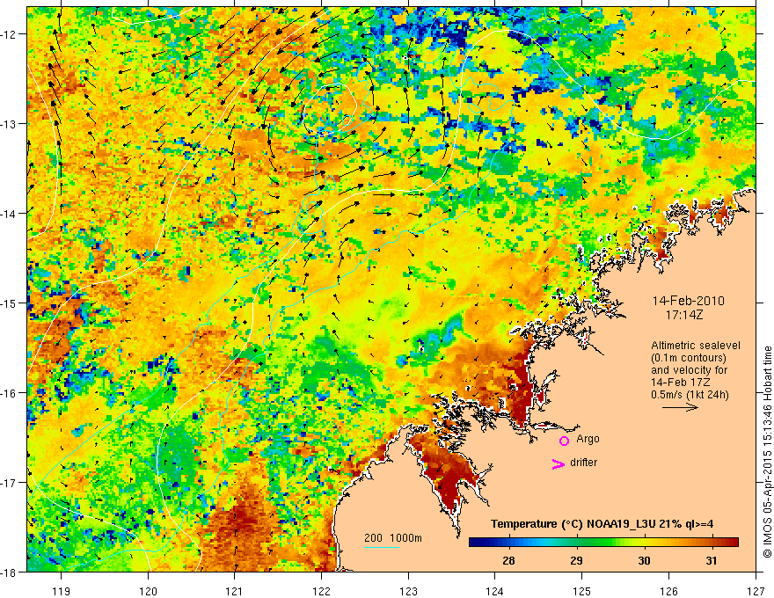774x598 pixels.
Task: Click the 17:14Z time label
Action: coord(683,315)
